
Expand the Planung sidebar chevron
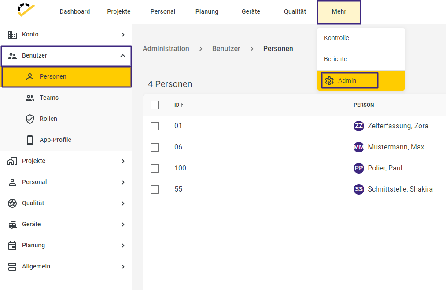tap(123, 246)
